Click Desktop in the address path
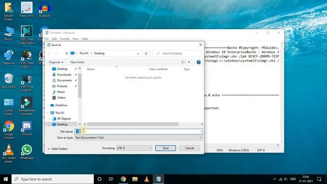 click(100, 53)
